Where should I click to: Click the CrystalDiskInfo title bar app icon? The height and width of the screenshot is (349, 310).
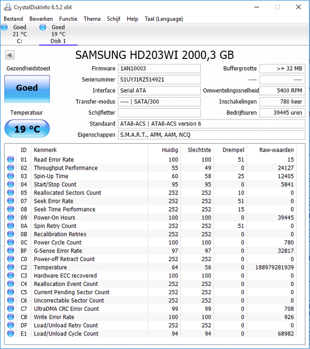click(8, 7)
